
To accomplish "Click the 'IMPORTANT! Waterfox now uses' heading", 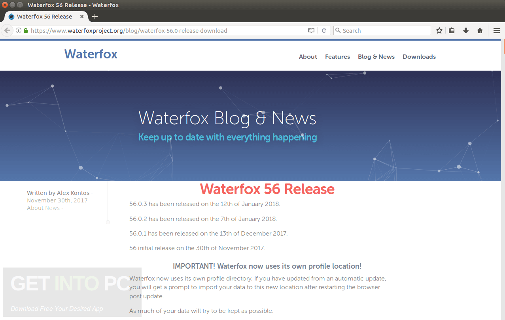I will click(x=267, y=266).
